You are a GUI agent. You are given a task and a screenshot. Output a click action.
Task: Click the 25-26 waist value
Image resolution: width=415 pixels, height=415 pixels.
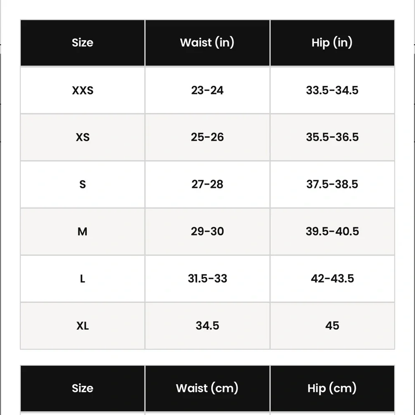[207, 137]
